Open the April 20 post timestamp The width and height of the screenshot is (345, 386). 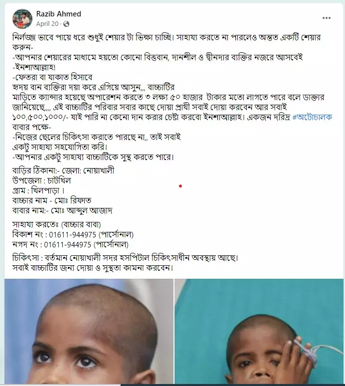(47, 24)
